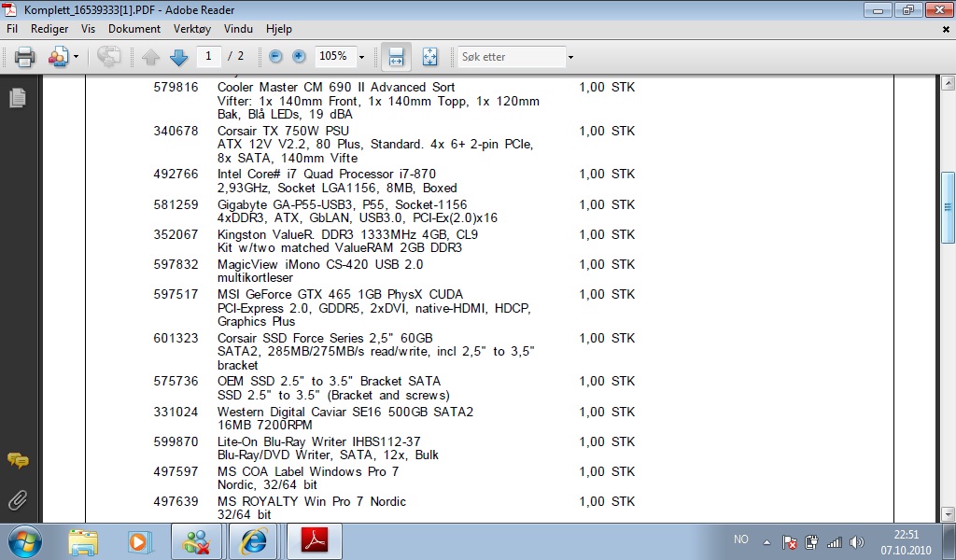Click MS ROYALTY Win Pro 7 line
956x560 pixels.
click(312, 501)
